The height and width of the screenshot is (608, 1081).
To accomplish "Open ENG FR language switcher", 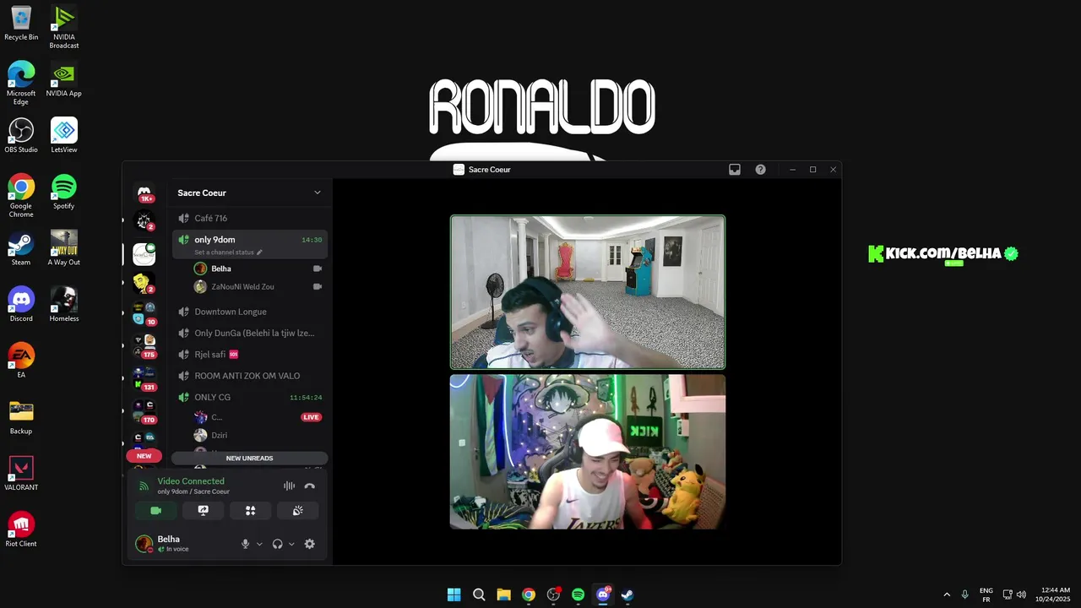I will (986, 594).
